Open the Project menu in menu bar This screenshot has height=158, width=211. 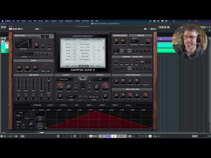[x=23, y=21]
